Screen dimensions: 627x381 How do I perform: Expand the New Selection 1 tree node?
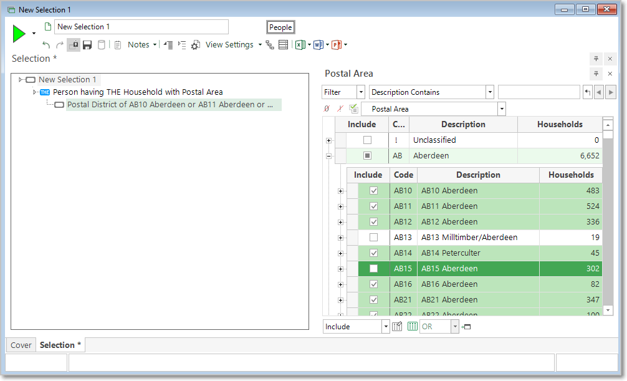21,80
